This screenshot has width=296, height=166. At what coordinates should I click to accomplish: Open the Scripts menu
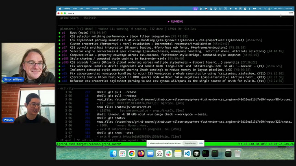pyautogui.click(x=105, y=9)
